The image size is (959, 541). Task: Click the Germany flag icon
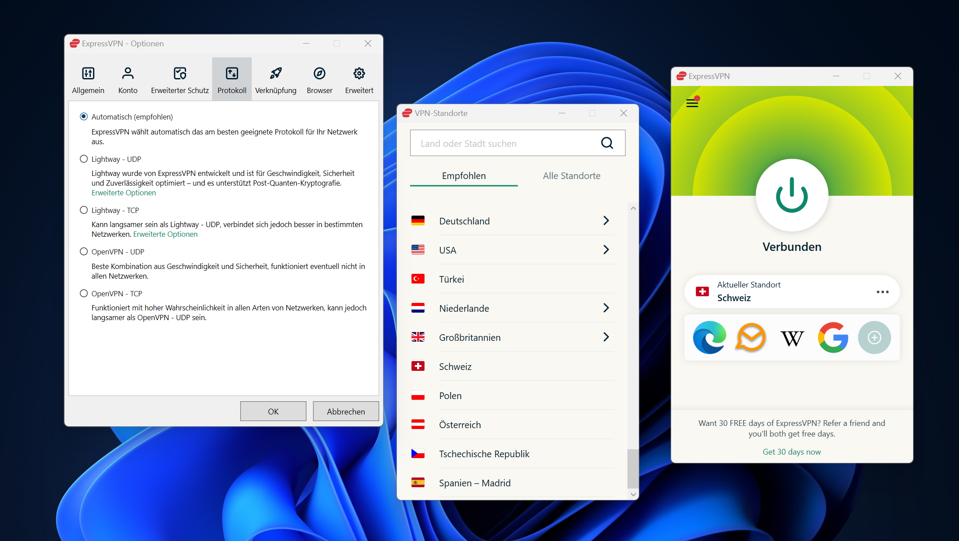(x=418, y=220)
